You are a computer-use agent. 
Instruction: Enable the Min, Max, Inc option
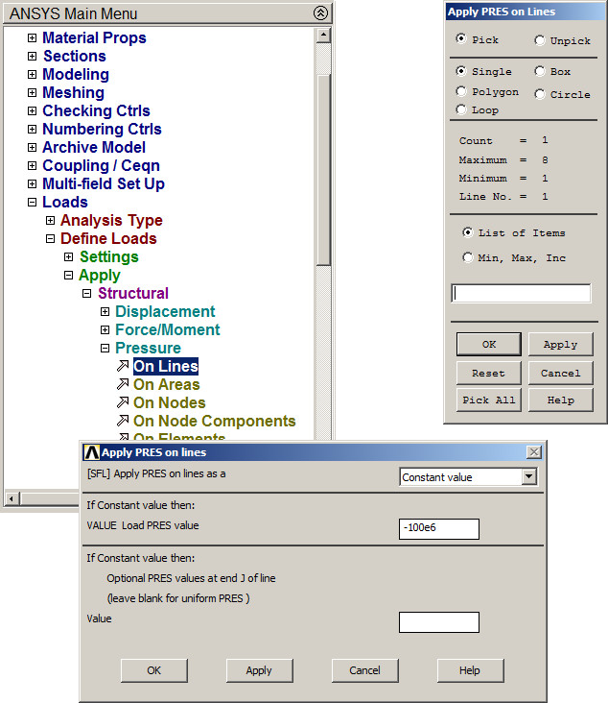point(468,257)
